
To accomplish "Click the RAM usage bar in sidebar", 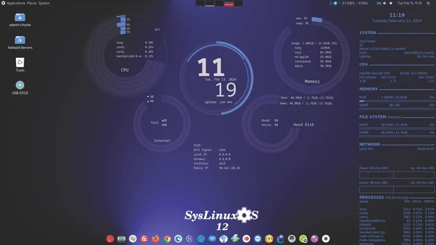I will (397, 101).
